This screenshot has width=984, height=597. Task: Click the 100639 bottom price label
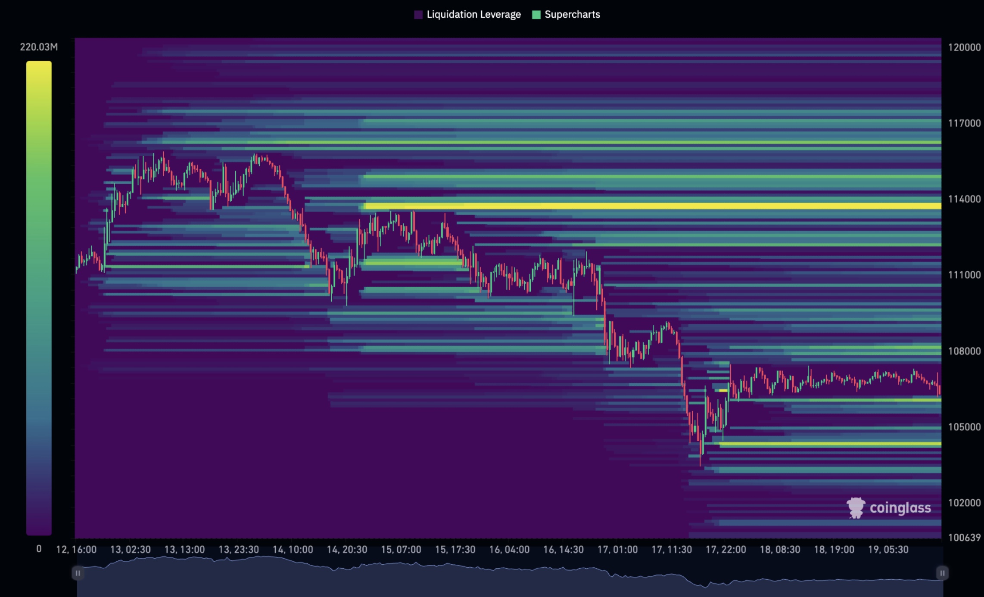[x=964, y=538]
